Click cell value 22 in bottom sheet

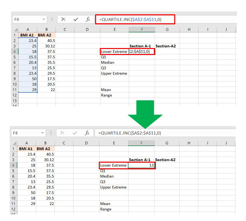[52, 204]
